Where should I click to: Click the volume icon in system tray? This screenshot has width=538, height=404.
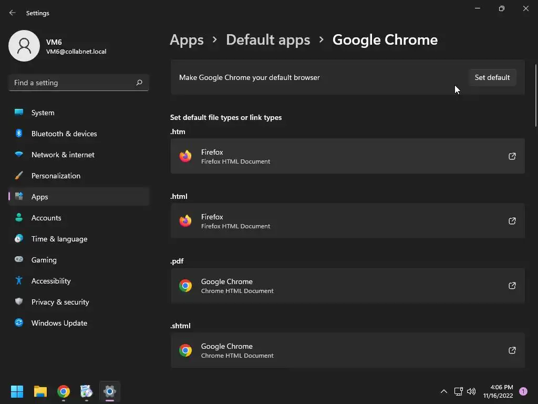tap(471, 391)
